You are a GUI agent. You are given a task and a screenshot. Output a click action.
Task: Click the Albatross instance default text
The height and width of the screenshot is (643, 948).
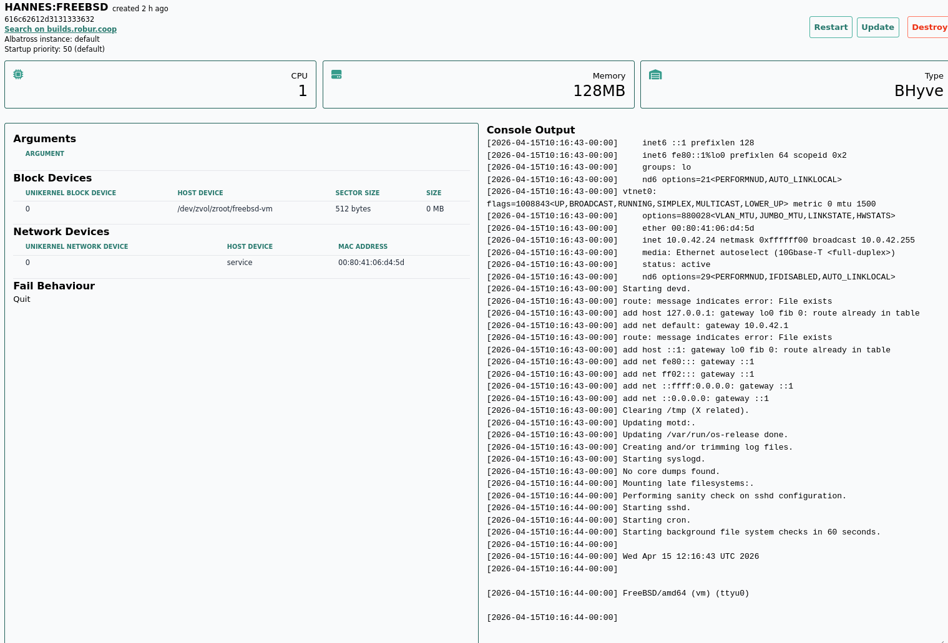tap(52, 39)
